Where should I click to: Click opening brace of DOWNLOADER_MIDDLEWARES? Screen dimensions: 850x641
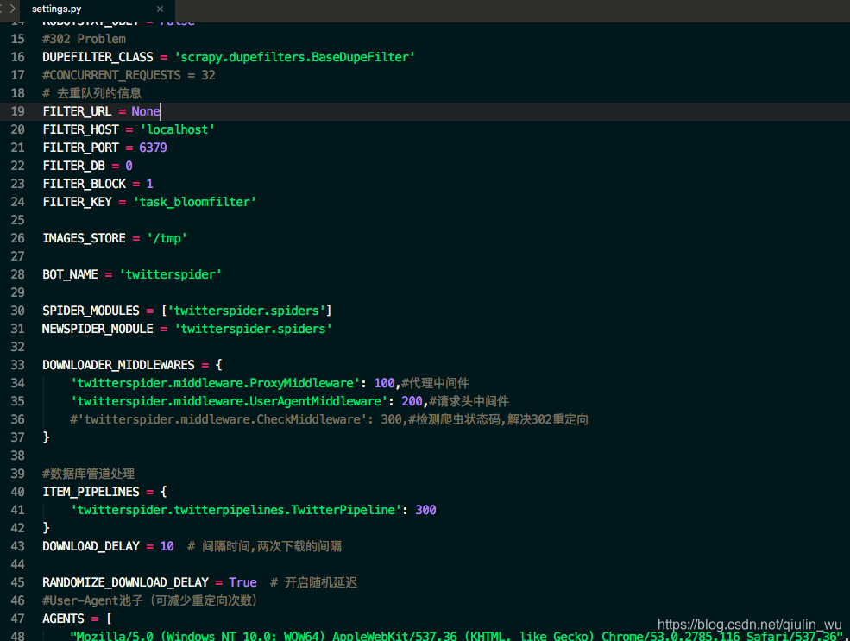tap(219, 365)
